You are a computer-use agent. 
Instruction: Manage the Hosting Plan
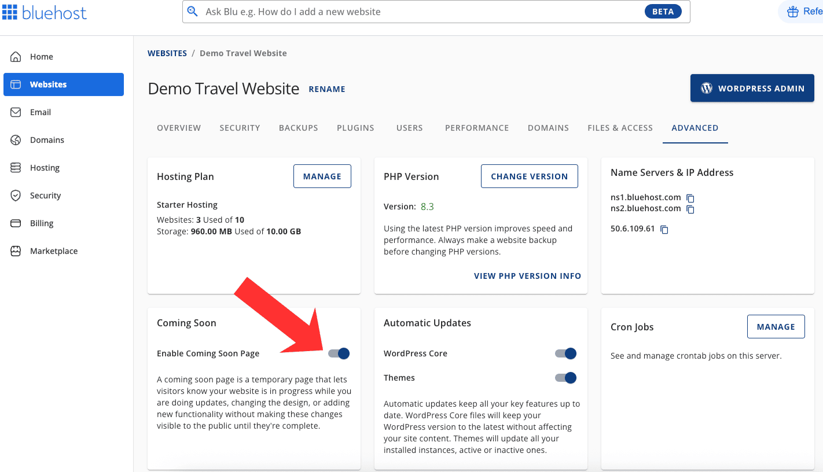pyautogui.click(x=322, y=176)
